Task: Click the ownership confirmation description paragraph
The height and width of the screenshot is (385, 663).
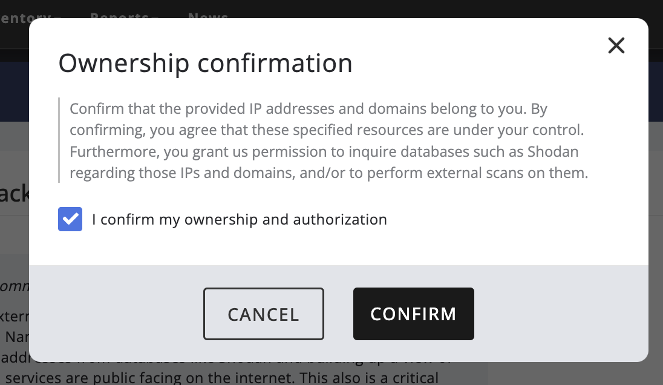Action: [327, 140]
